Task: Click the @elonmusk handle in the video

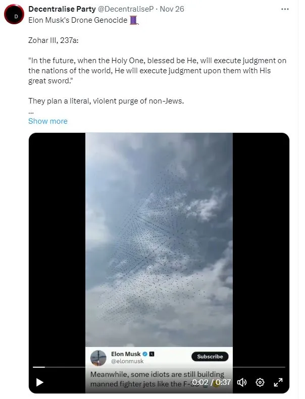Action: coord(127,362)
